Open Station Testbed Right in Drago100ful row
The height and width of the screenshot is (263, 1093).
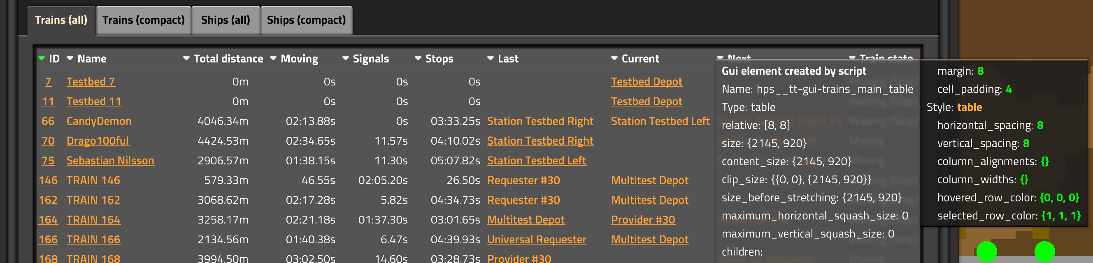point(540,141)
